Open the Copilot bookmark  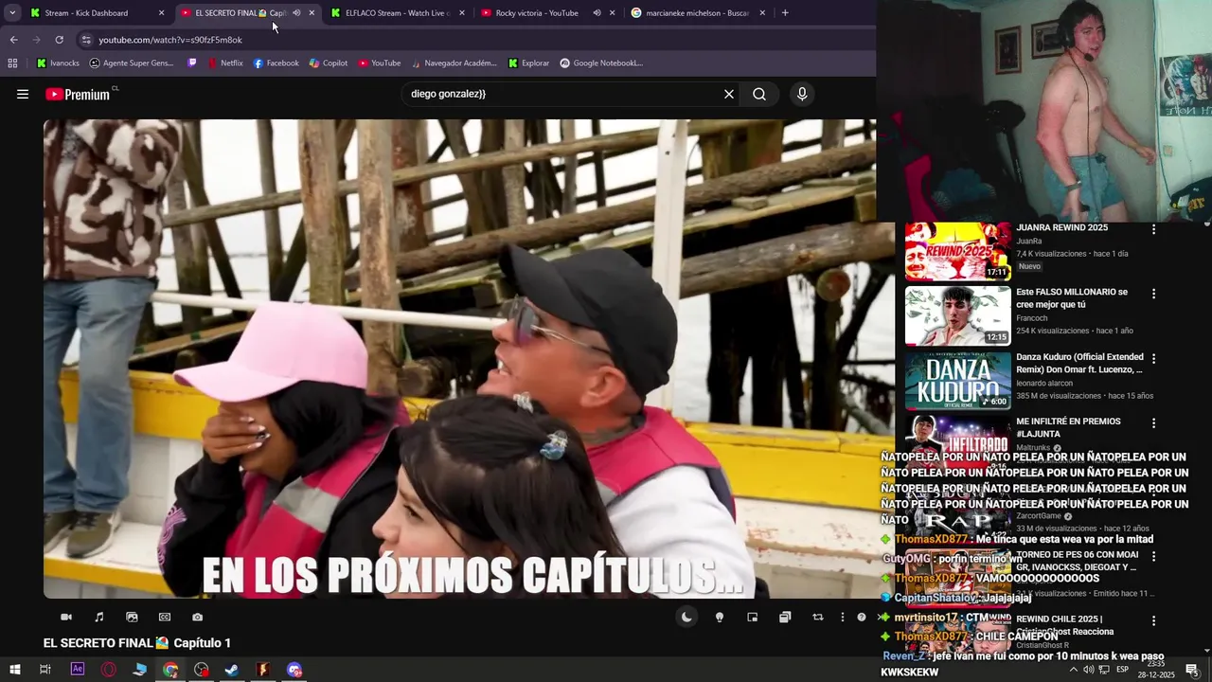(x=329, y=63)
